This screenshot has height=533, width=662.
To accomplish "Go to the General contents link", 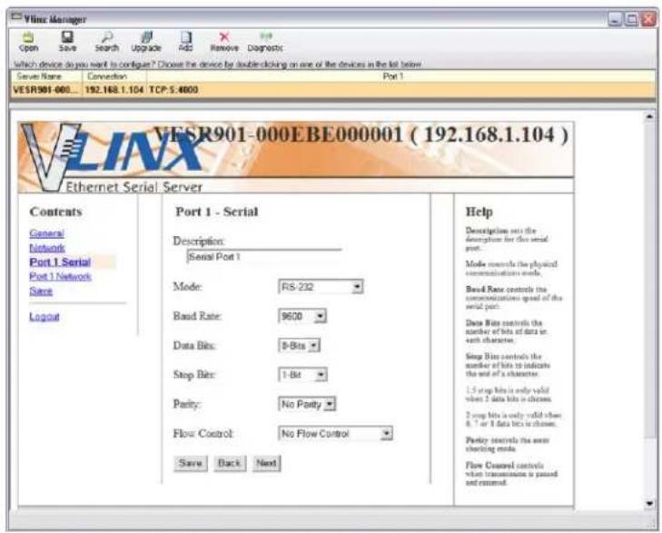I will [x=46, y=233].
